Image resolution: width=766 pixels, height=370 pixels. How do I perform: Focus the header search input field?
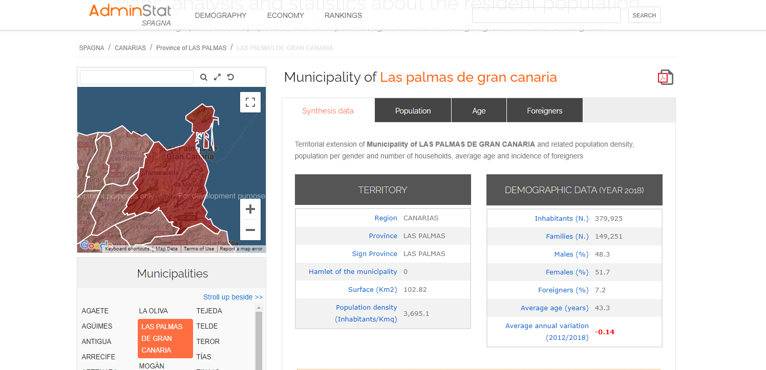[x=546, y=15]
